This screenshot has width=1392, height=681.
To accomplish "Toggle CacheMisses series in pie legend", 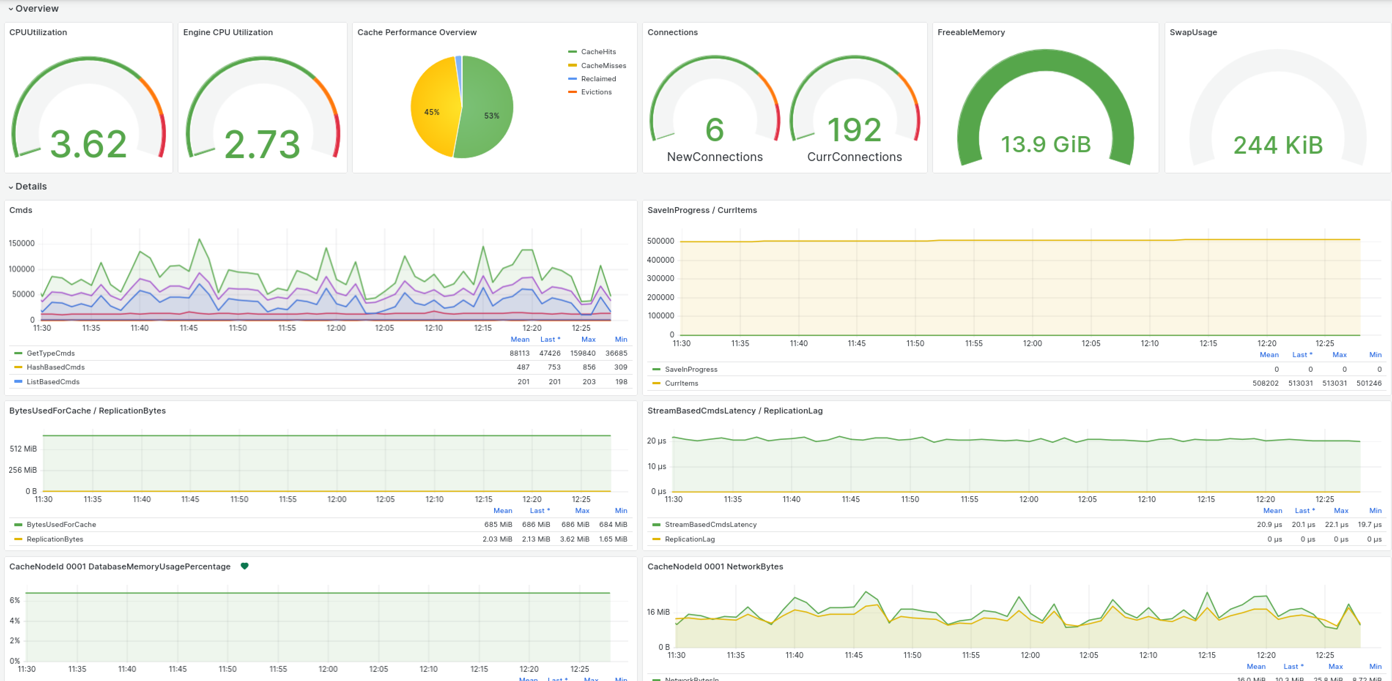I will (x=603, y=65).
